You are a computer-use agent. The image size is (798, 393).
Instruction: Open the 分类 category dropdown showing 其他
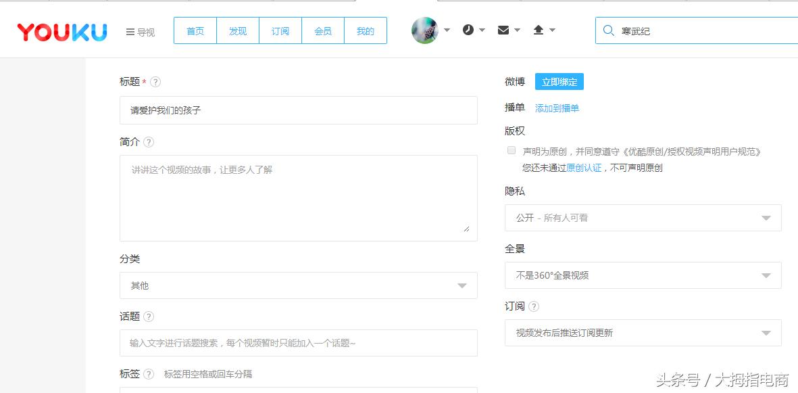coord(297,285)
